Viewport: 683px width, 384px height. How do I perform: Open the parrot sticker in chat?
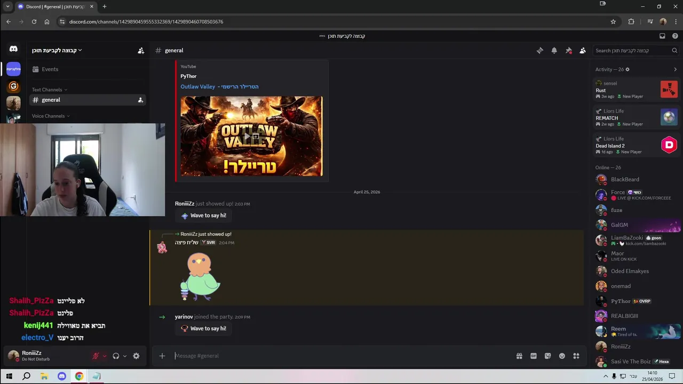click(x=200, y=276)
